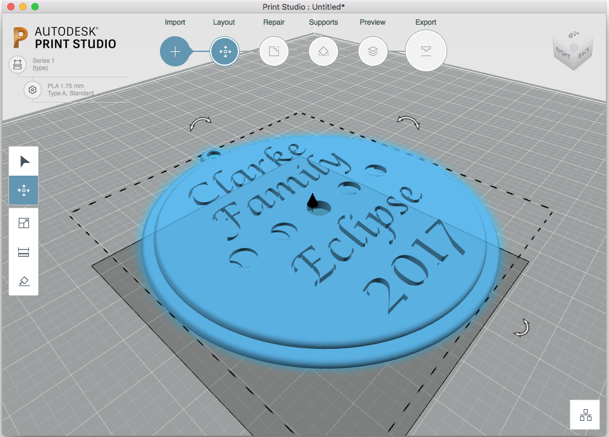The height and width of the screenshot is (437, 609).
Task: Open the Supports step circle icon
Action: (323, 51)
